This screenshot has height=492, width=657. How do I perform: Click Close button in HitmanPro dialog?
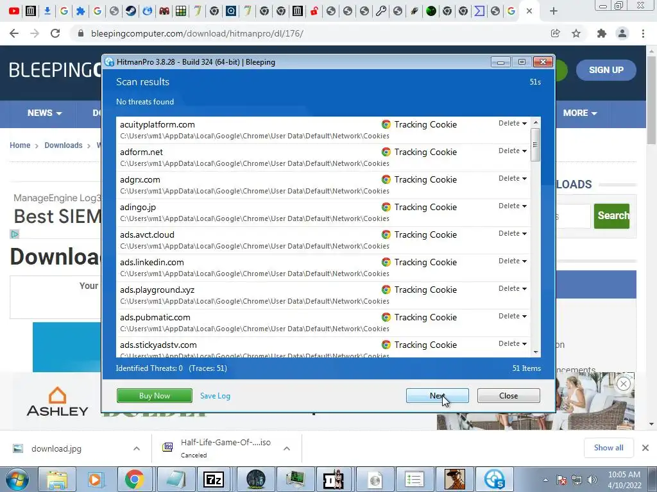point(509,396)
